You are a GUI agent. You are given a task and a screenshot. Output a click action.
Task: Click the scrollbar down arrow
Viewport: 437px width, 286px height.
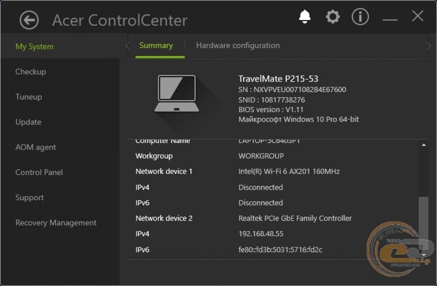tap(424, 255)
